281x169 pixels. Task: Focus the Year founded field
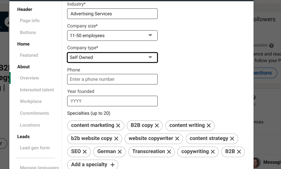pyautogui.click(x=112, y=101)
